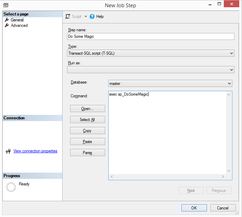Image resolution: width=242 pixels, height=217 pixels.
Task: Click the blue Help question mark icon
Action: coord(92,17)
